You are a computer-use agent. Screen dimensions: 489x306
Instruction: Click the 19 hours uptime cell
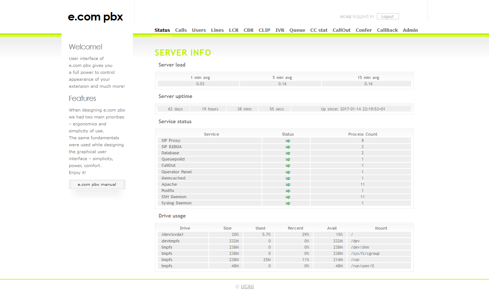click(x=208, y=109)
